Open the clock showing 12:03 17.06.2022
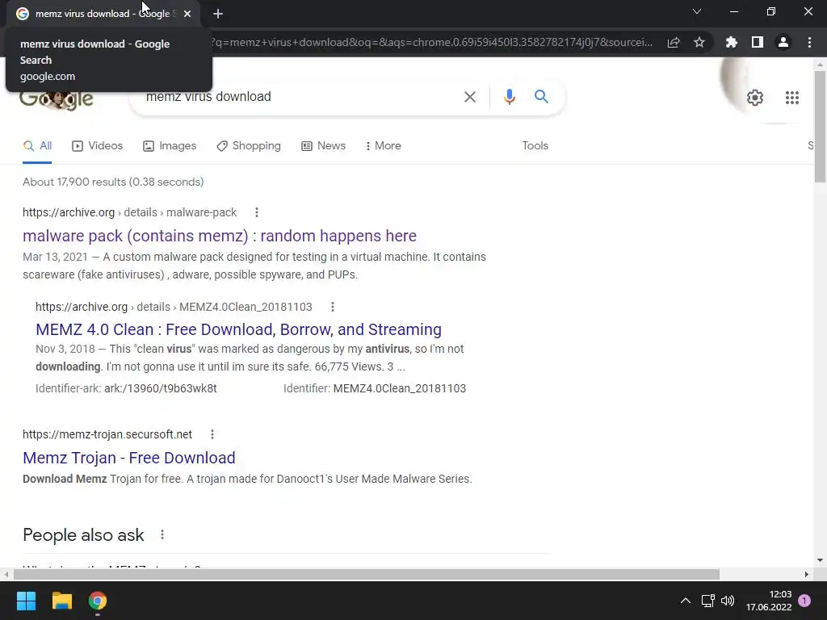This screenshot has height=620, width=827. pyautogui.click(x=769, y=601)
